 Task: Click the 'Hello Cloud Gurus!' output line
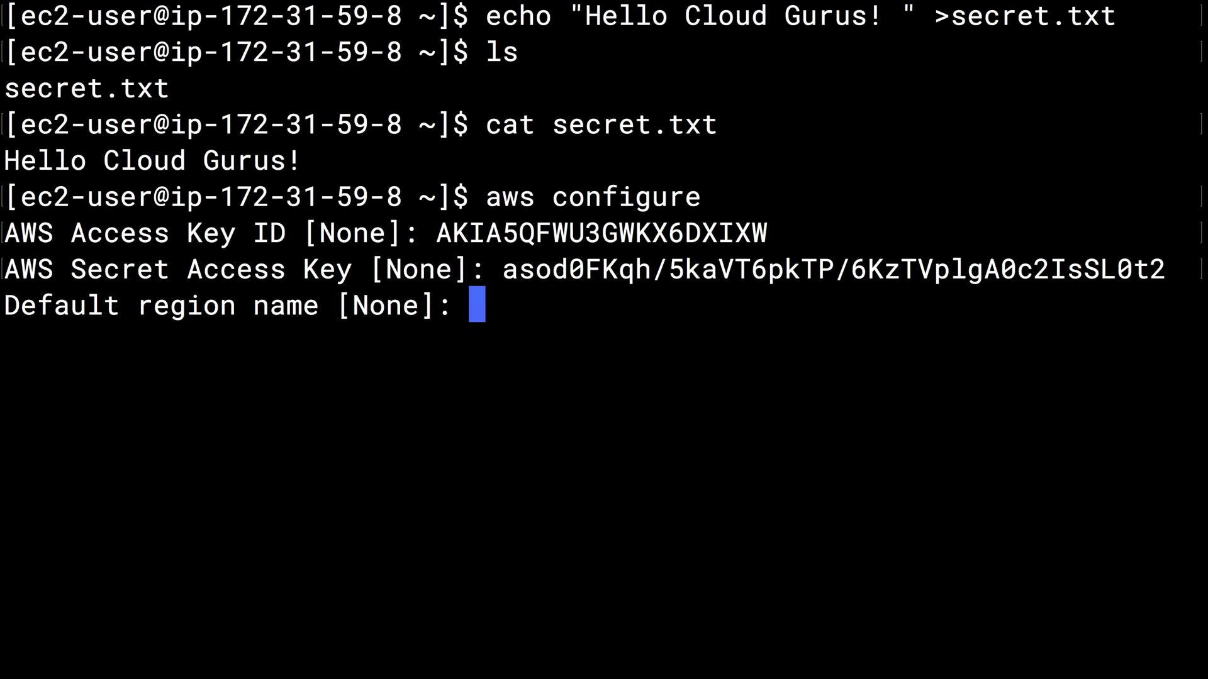152,161
